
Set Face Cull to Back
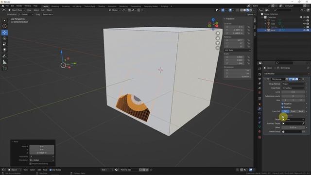coord(301,111)
